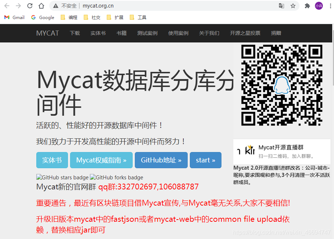Screen dimensions: 334x239
Task: Click the address bar URL mycat.org.cn
Action: [x=98, y=6]
